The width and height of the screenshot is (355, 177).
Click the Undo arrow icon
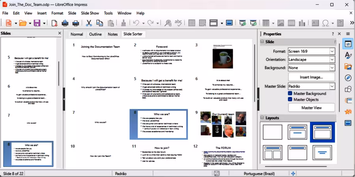point(136,23)
